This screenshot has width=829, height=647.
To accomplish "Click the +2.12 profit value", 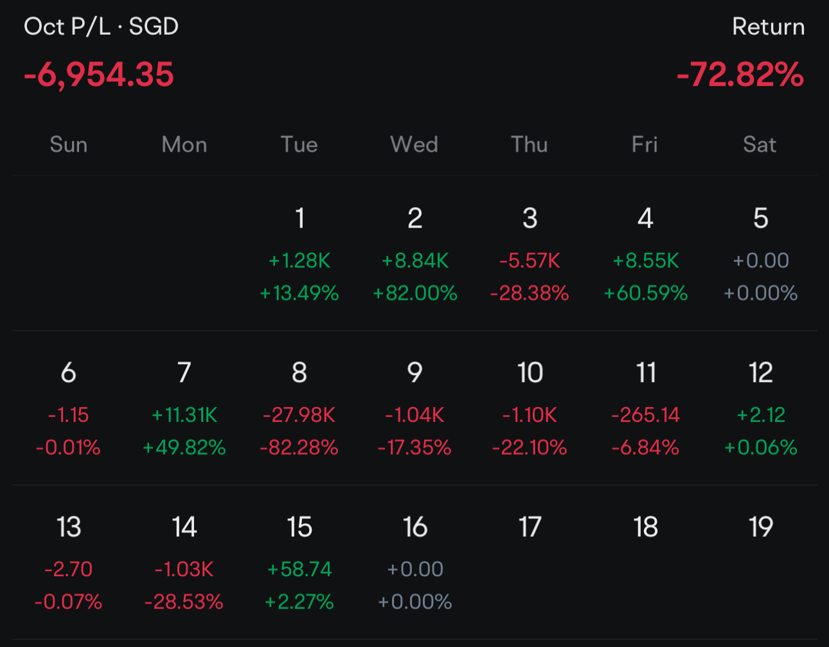I will click(x=761, y=415).
